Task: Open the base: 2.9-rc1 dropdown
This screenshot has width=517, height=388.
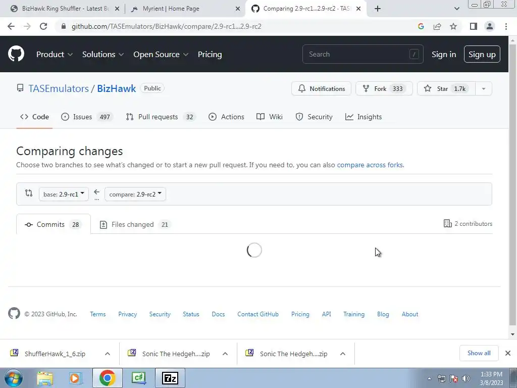Action: [64, 194]
